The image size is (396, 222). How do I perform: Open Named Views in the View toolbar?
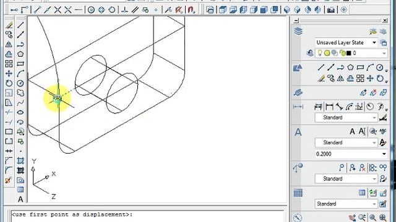click(x=210, y=10)
